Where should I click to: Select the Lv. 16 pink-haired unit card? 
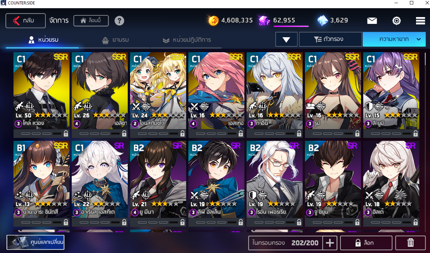(x=216, y=90)
